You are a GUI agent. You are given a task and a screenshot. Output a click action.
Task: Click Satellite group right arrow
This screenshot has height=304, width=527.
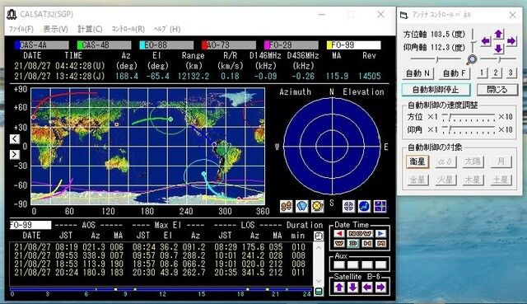pyautogui.click(x=380, y=288)
